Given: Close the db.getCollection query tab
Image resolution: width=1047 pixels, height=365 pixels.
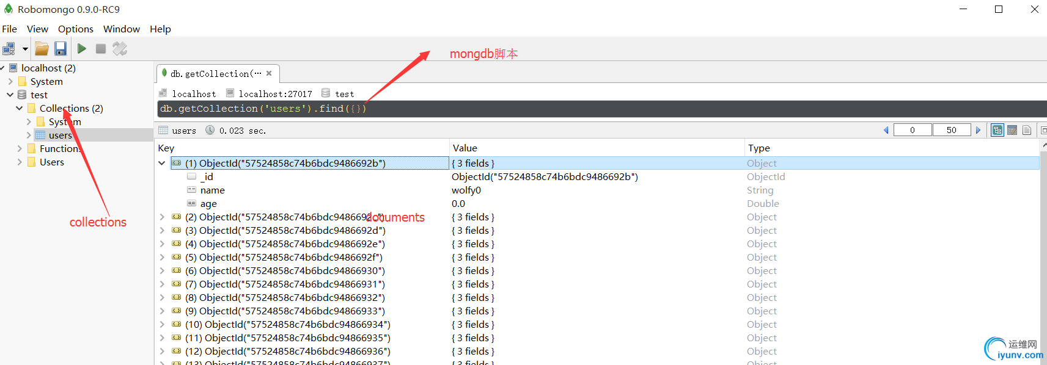Looking at the screenshot, I should [x=269, y=73].
